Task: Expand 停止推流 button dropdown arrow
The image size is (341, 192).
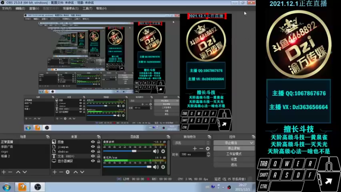Action: coord(251,143)
